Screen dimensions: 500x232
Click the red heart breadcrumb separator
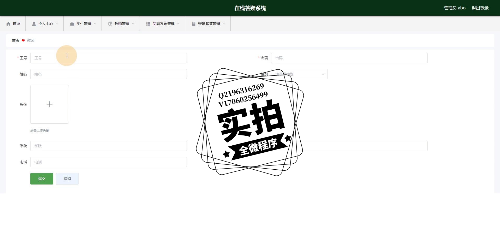point(23,40)
